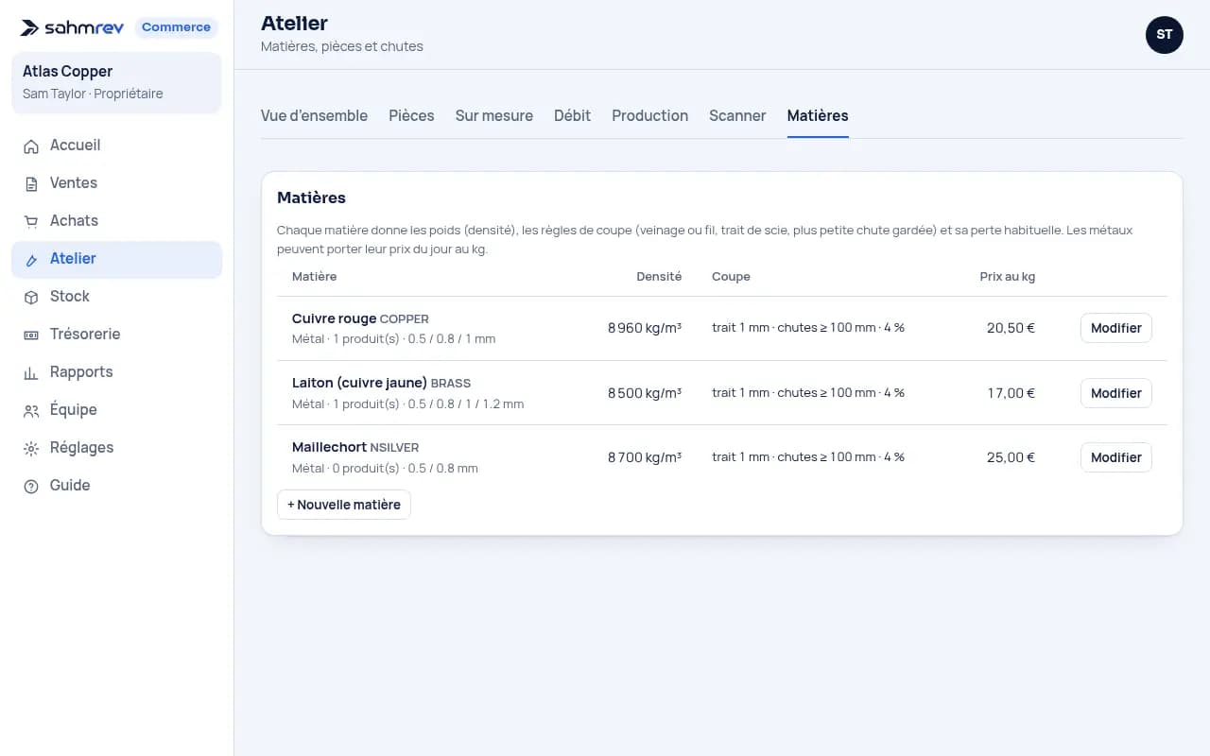Screen dimensions: 1210x756
Task: Click the Rapports bar chart icon
Action: (x=31, y=372)
